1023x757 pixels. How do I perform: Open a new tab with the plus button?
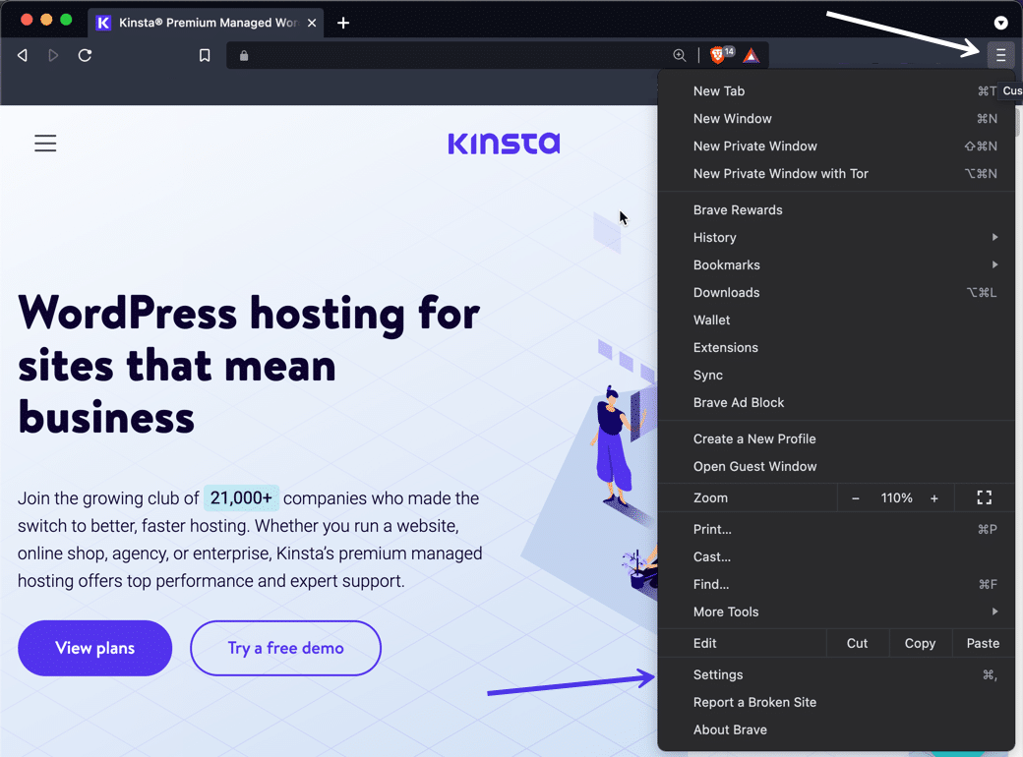coord(343,22)
